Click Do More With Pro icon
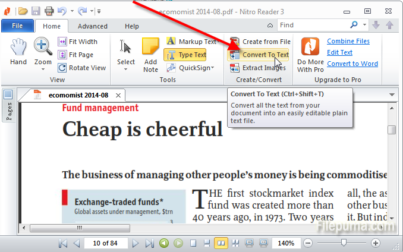 (310, 46)
